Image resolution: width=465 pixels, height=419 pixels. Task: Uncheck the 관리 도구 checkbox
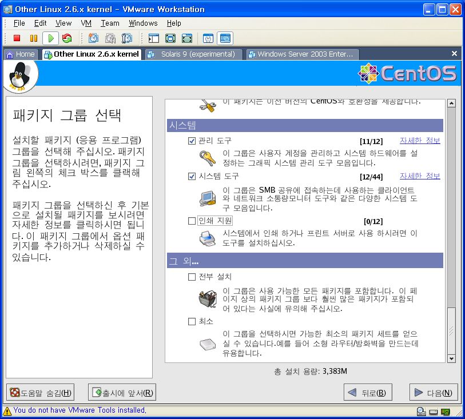(192, 141)
